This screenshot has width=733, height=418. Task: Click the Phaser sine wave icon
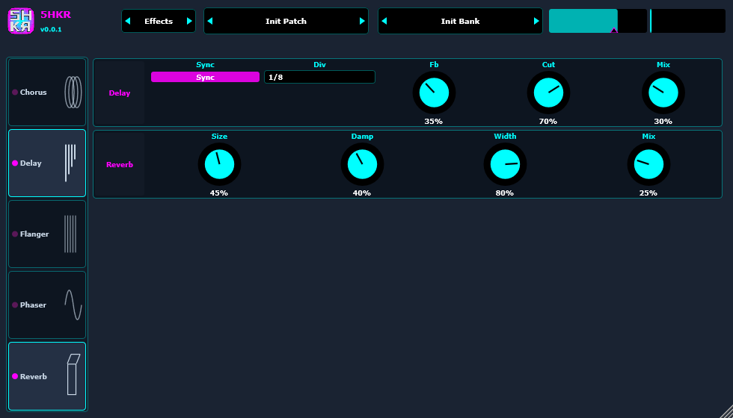click(x=73, y=305)
